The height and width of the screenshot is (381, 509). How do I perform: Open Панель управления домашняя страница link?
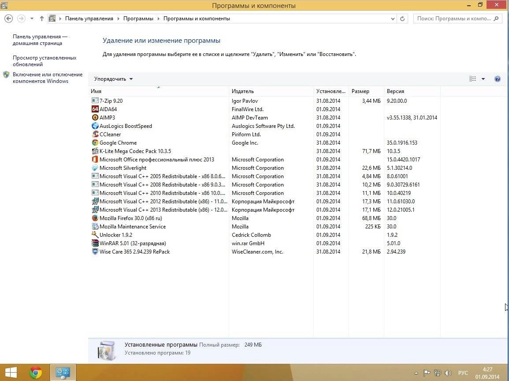pos(40,40)
